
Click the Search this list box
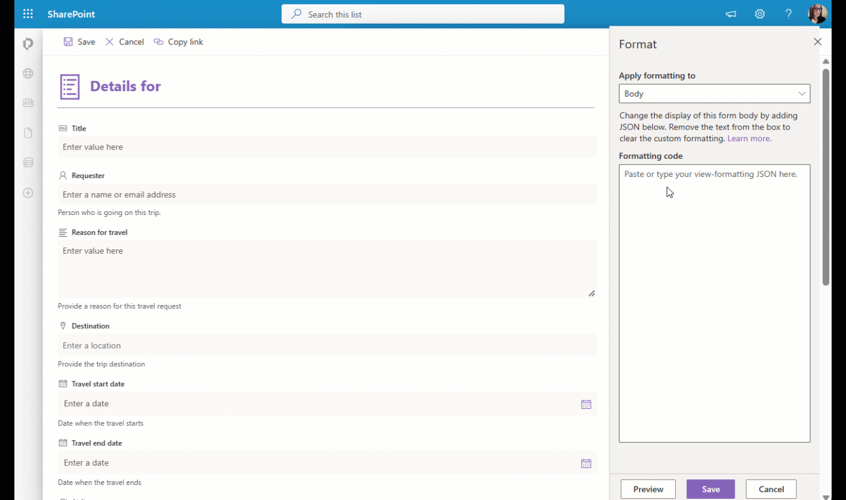(422, 14)
